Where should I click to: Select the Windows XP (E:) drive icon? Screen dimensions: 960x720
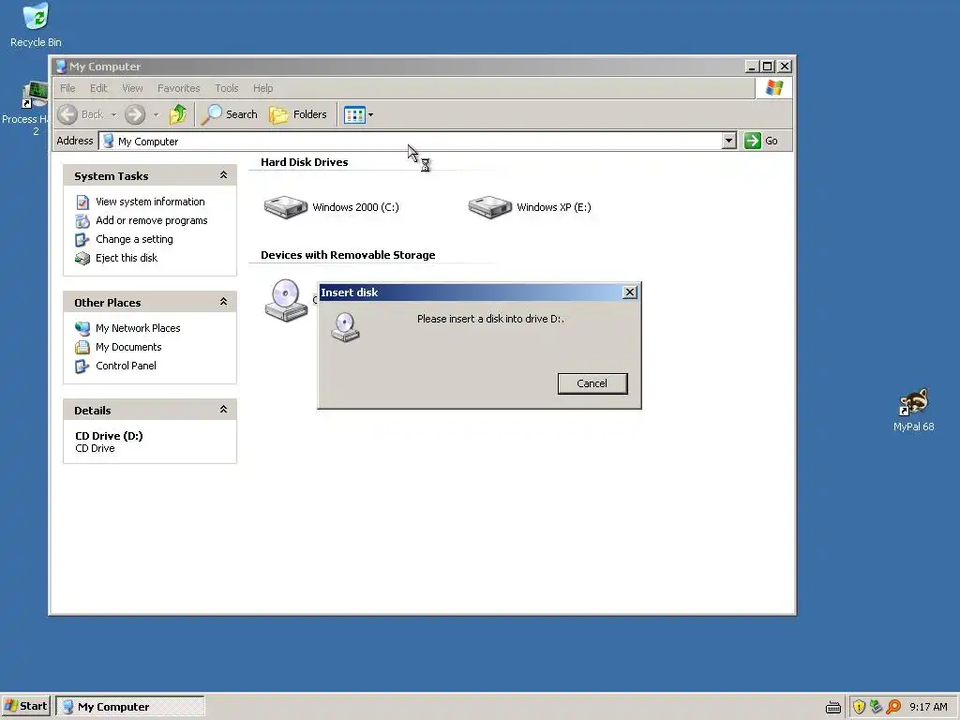[x=489, y=207]
